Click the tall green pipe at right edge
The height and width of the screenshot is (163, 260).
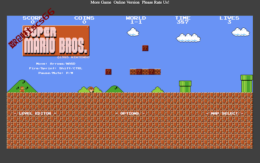247,84
